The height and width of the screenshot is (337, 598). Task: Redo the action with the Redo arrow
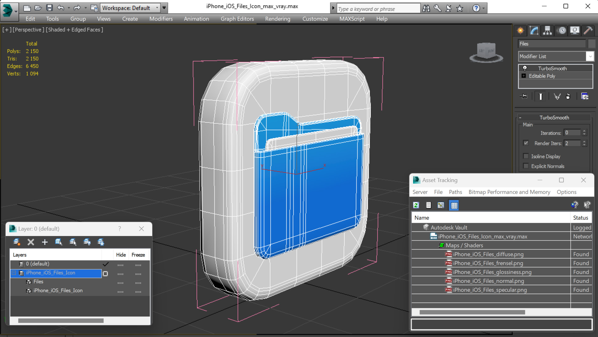tap(77, 8)
